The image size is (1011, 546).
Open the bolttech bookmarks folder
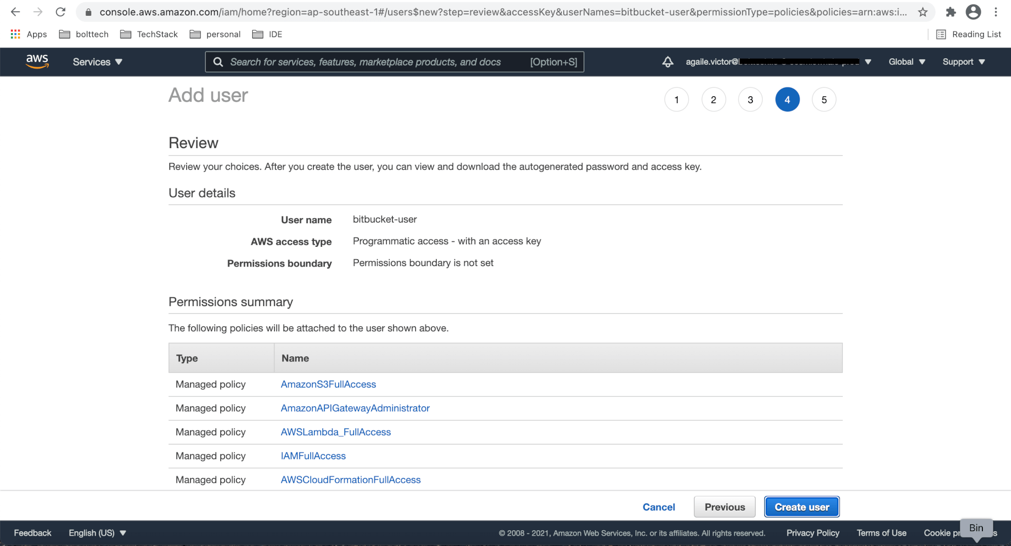pyautogui.click(x=84, y=34)
